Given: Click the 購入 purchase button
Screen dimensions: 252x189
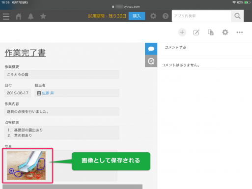Looking at the screenshot, I should click(x=137, y=16).
